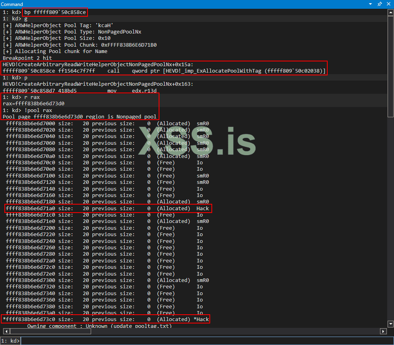Click pool entry ffff838b6e6d7160
Screen dimensions: 394x345
tap(104, 195)
